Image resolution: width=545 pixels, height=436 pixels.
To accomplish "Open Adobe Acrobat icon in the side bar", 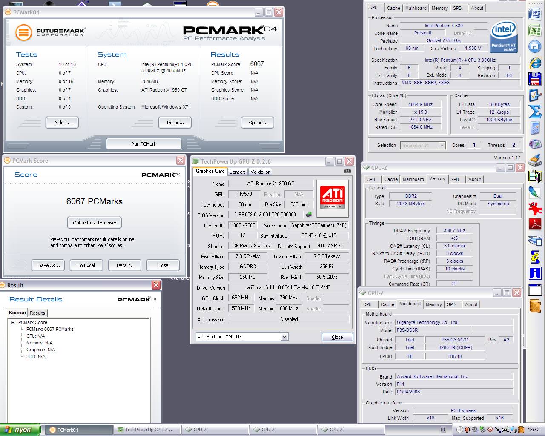I will pyautogui.click(x=535, y=224).
